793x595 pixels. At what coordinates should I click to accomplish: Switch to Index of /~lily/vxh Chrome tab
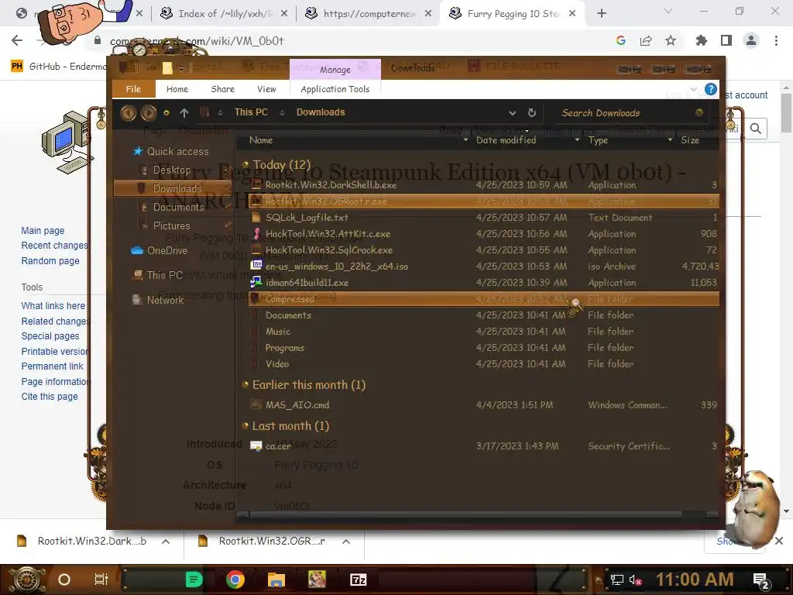point(223,14)
